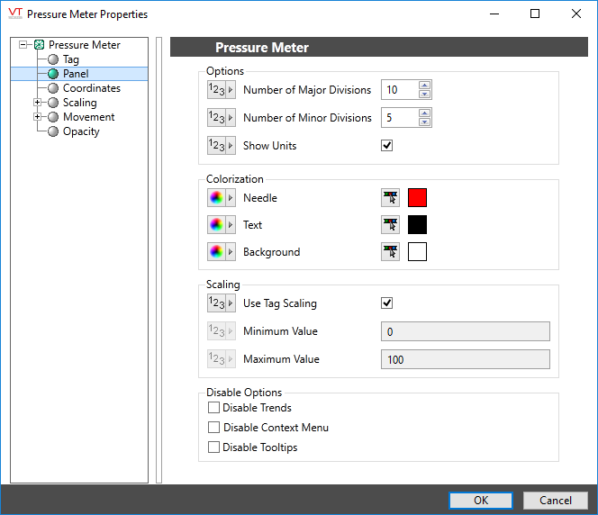Click the red Needle color swatch
This screenshot has height=515, width=598.
(417, 198)
